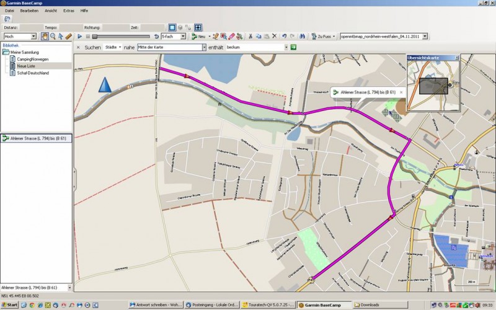Viewport: 496px width, 310px height.
Task: Open the Ansicht menu
Action: pos(50,11)
